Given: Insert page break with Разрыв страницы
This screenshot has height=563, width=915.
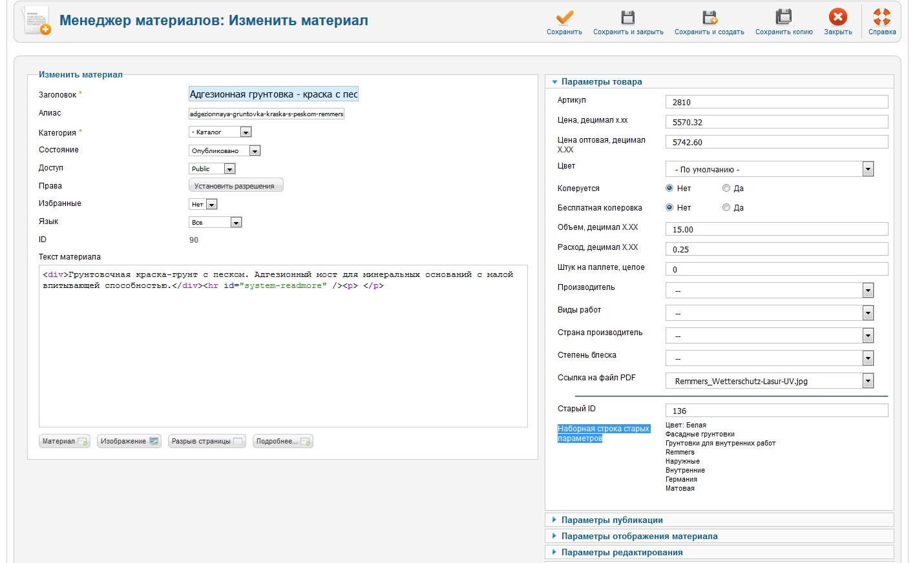Looking at the screenshot, I should tap(207, 442).
